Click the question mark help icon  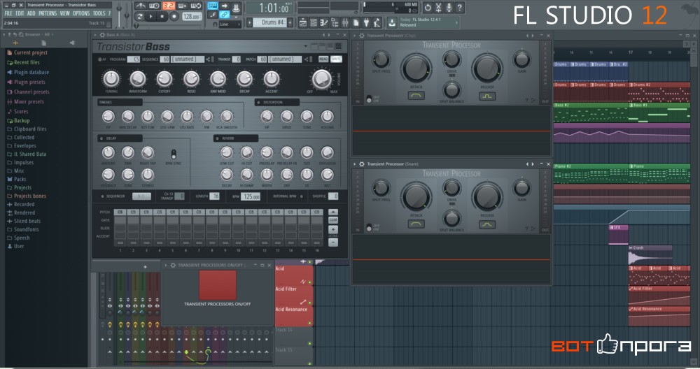click(x=459, y=7)
